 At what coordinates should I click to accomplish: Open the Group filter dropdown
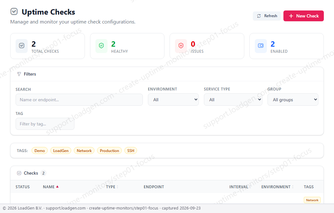pos(293,99)
